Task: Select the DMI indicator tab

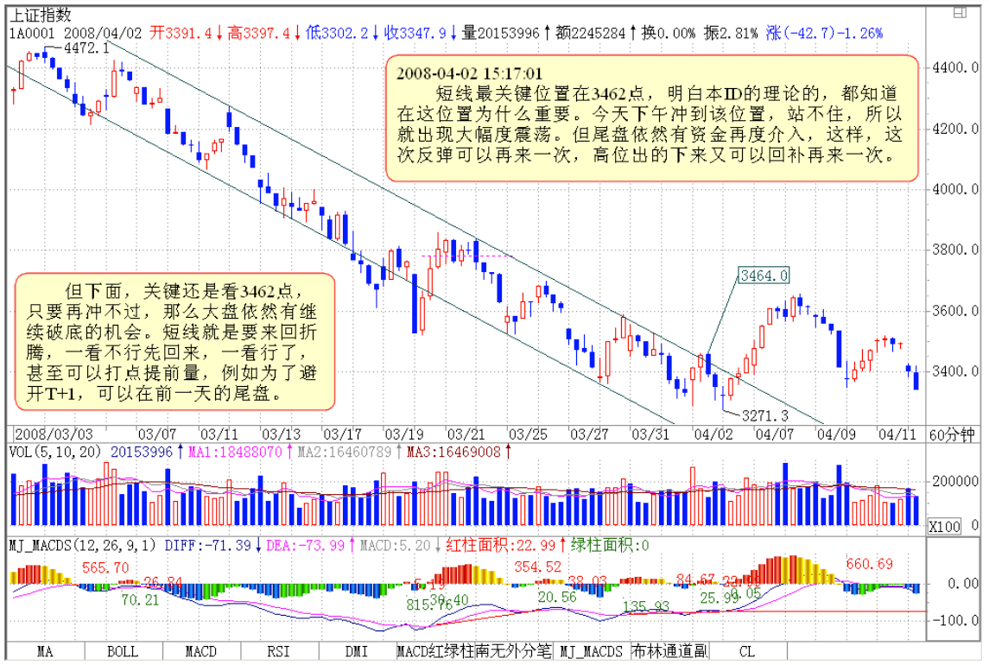Action: tap(357, 652)
